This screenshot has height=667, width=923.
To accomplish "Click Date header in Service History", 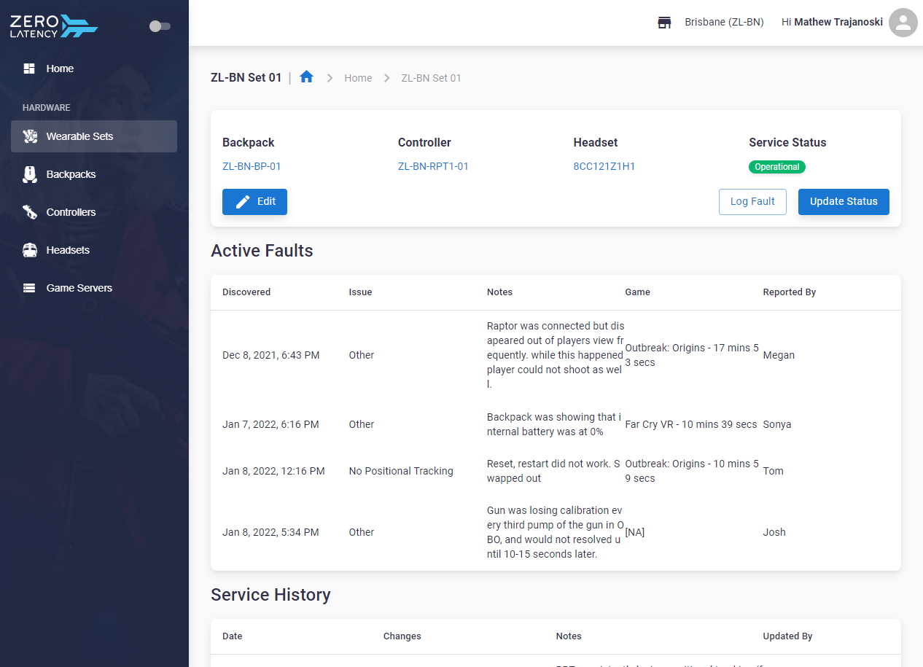I will point(232,636).
